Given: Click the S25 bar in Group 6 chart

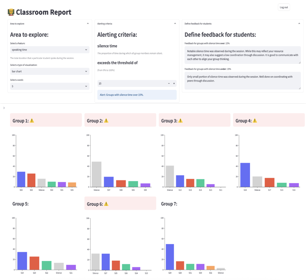Looking at the screenshot, I should 116,265.
